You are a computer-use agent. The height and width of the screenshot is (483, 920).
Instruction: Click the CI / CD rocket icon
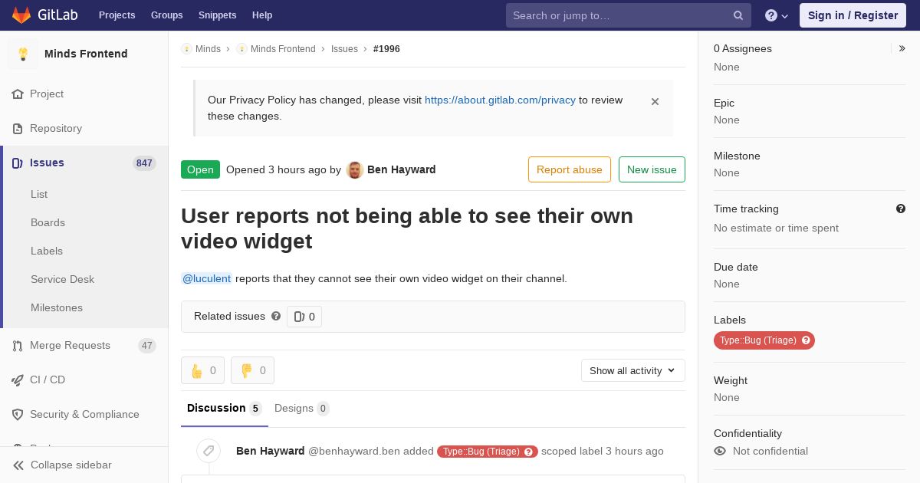click(x=18, y=380)
